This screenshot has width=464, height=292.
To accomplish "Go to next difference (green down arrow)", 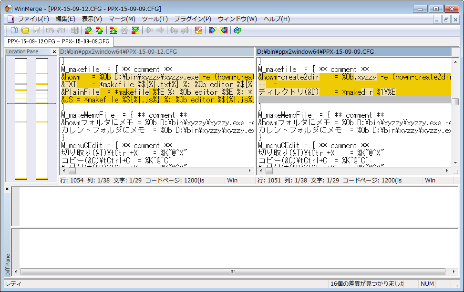I will pyautogui.click(x=89, y=30).
